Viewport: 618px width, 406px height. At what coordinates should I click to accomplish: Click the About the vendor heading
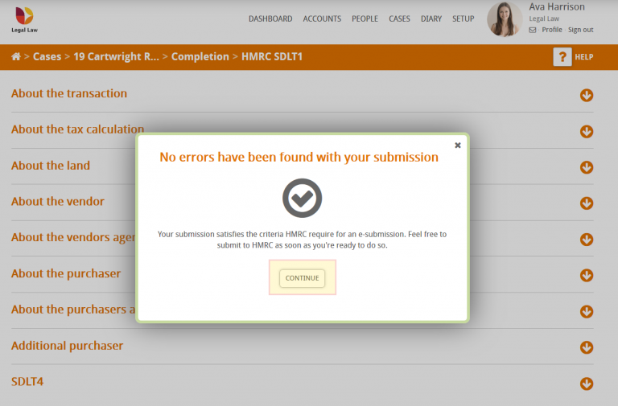(x=58, y=201)
